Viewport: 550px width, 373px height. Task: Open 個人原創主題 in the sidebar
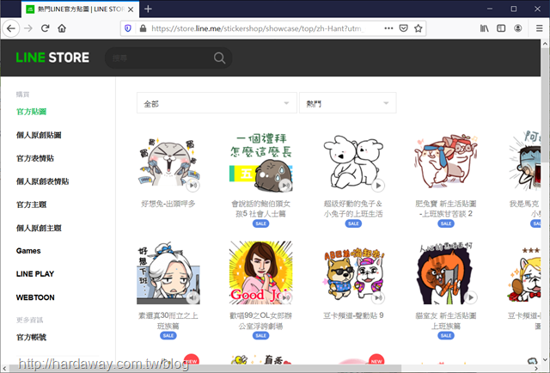[x=39, y=228]
